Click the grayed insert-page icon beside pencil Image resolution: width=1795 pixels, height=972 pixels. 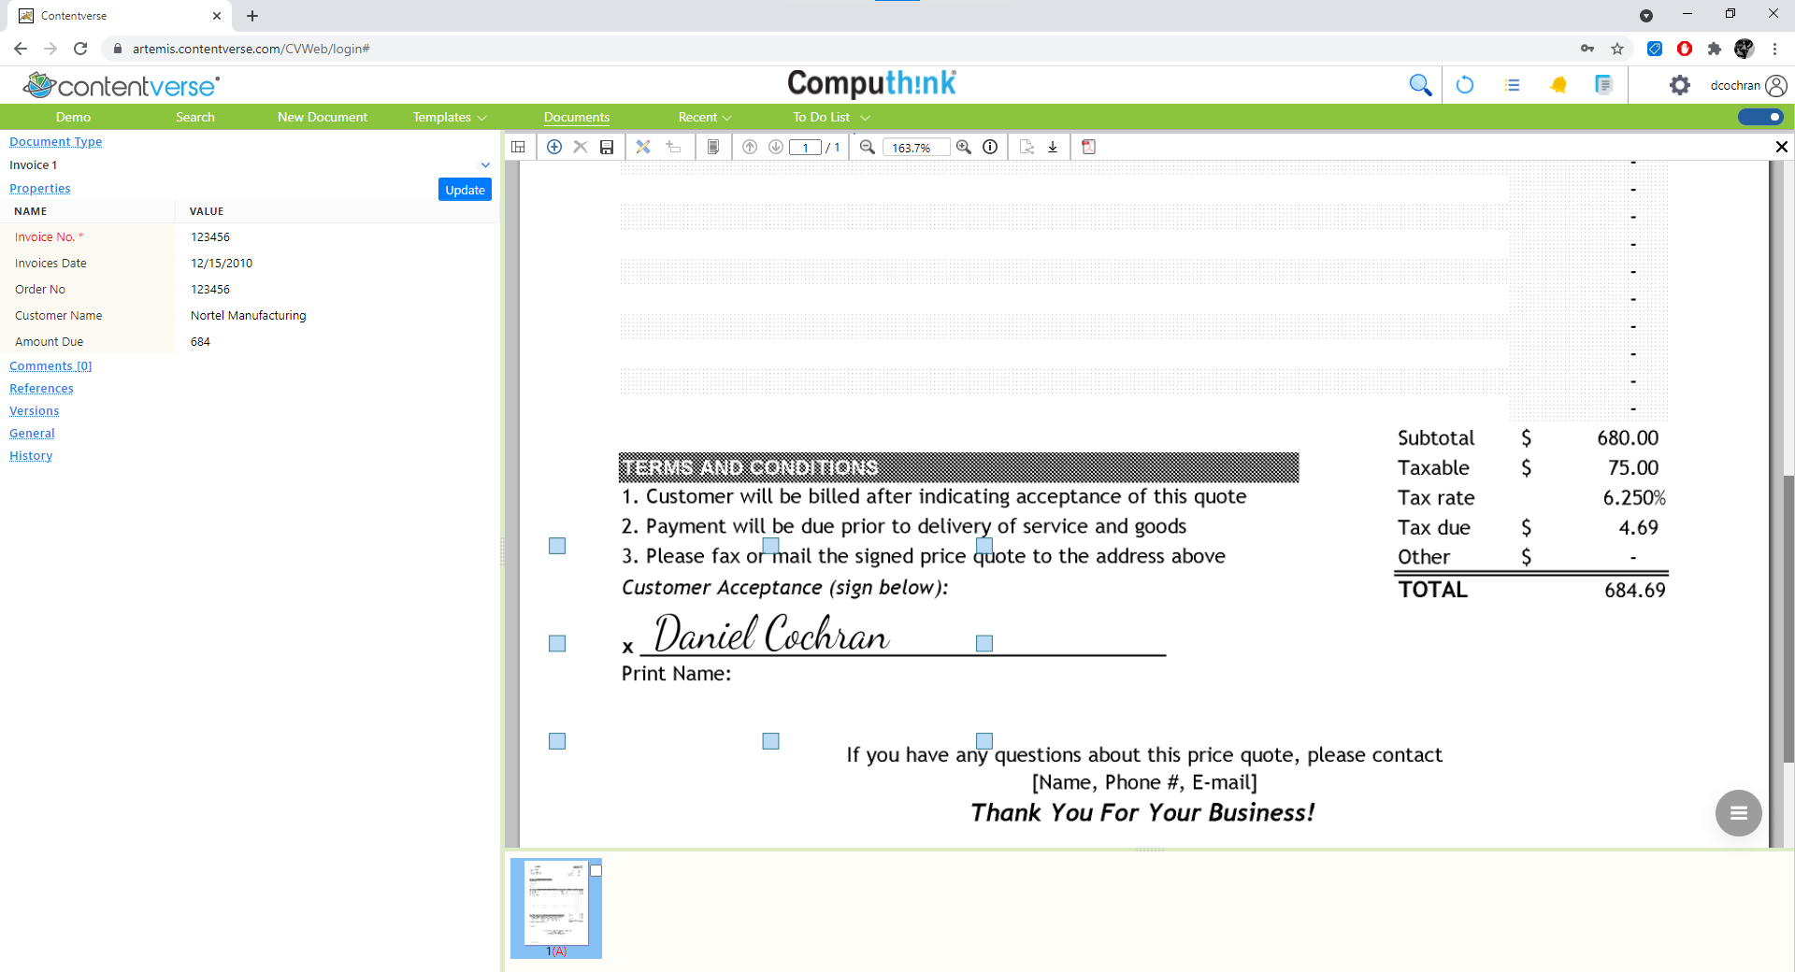click(x=673, y=147)
